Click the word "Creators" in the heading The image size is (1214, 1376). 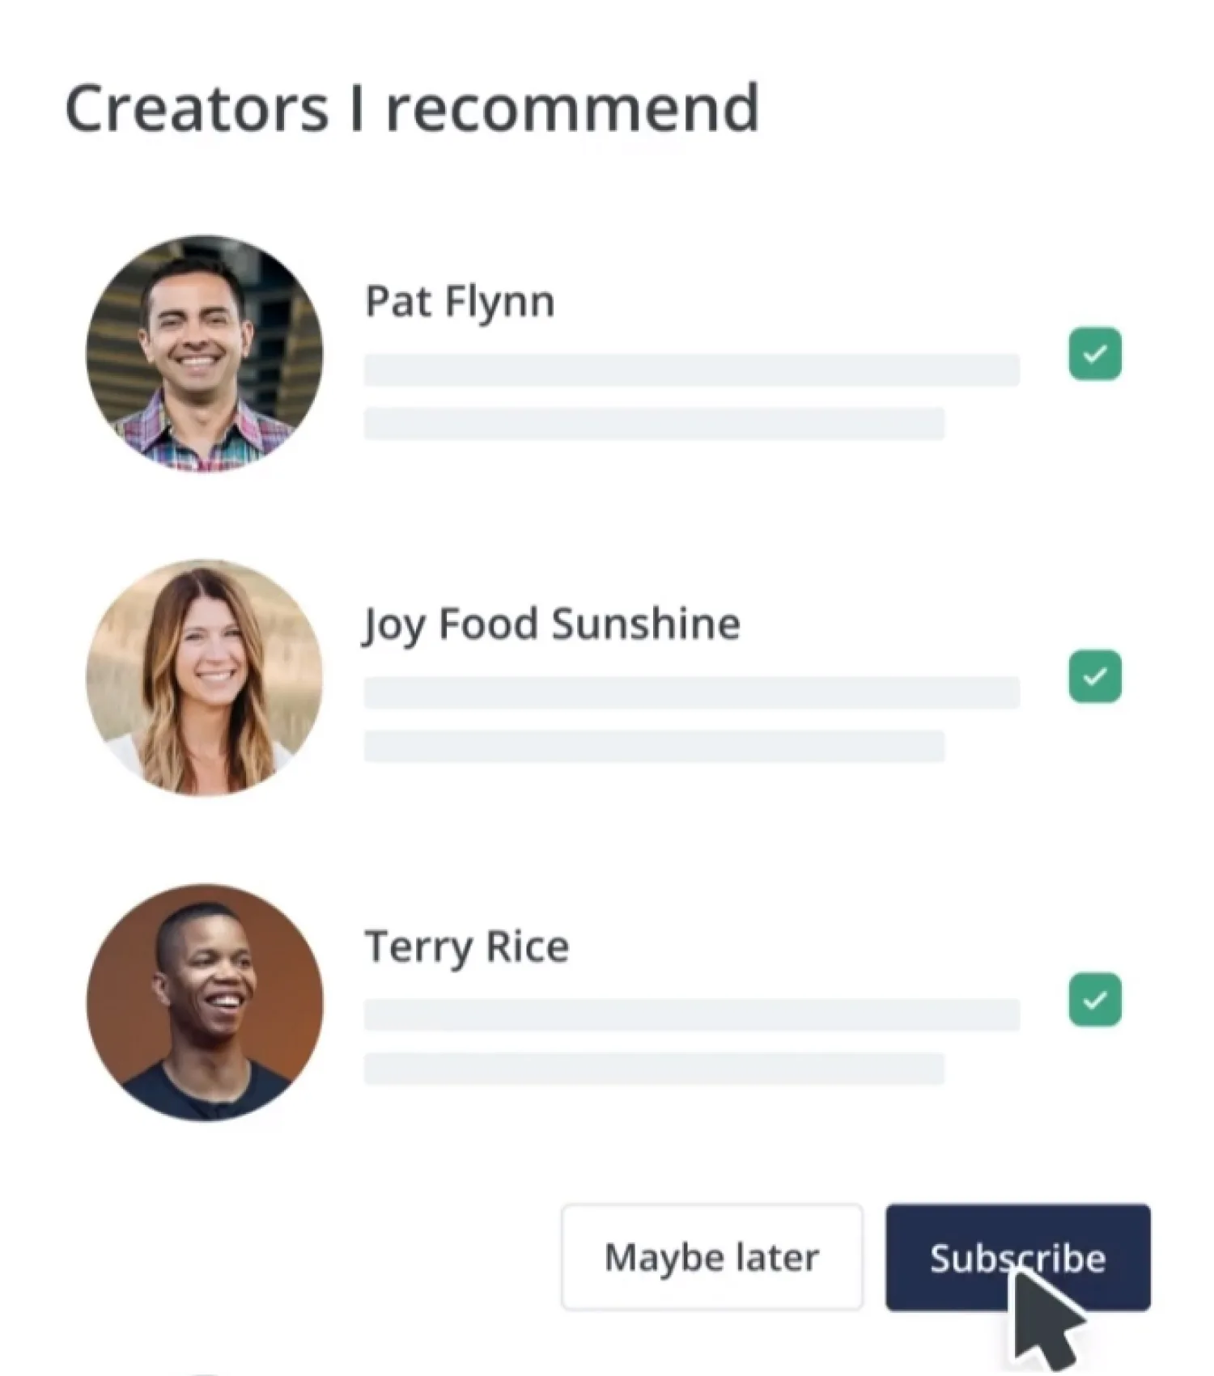(x=197, y=108)
